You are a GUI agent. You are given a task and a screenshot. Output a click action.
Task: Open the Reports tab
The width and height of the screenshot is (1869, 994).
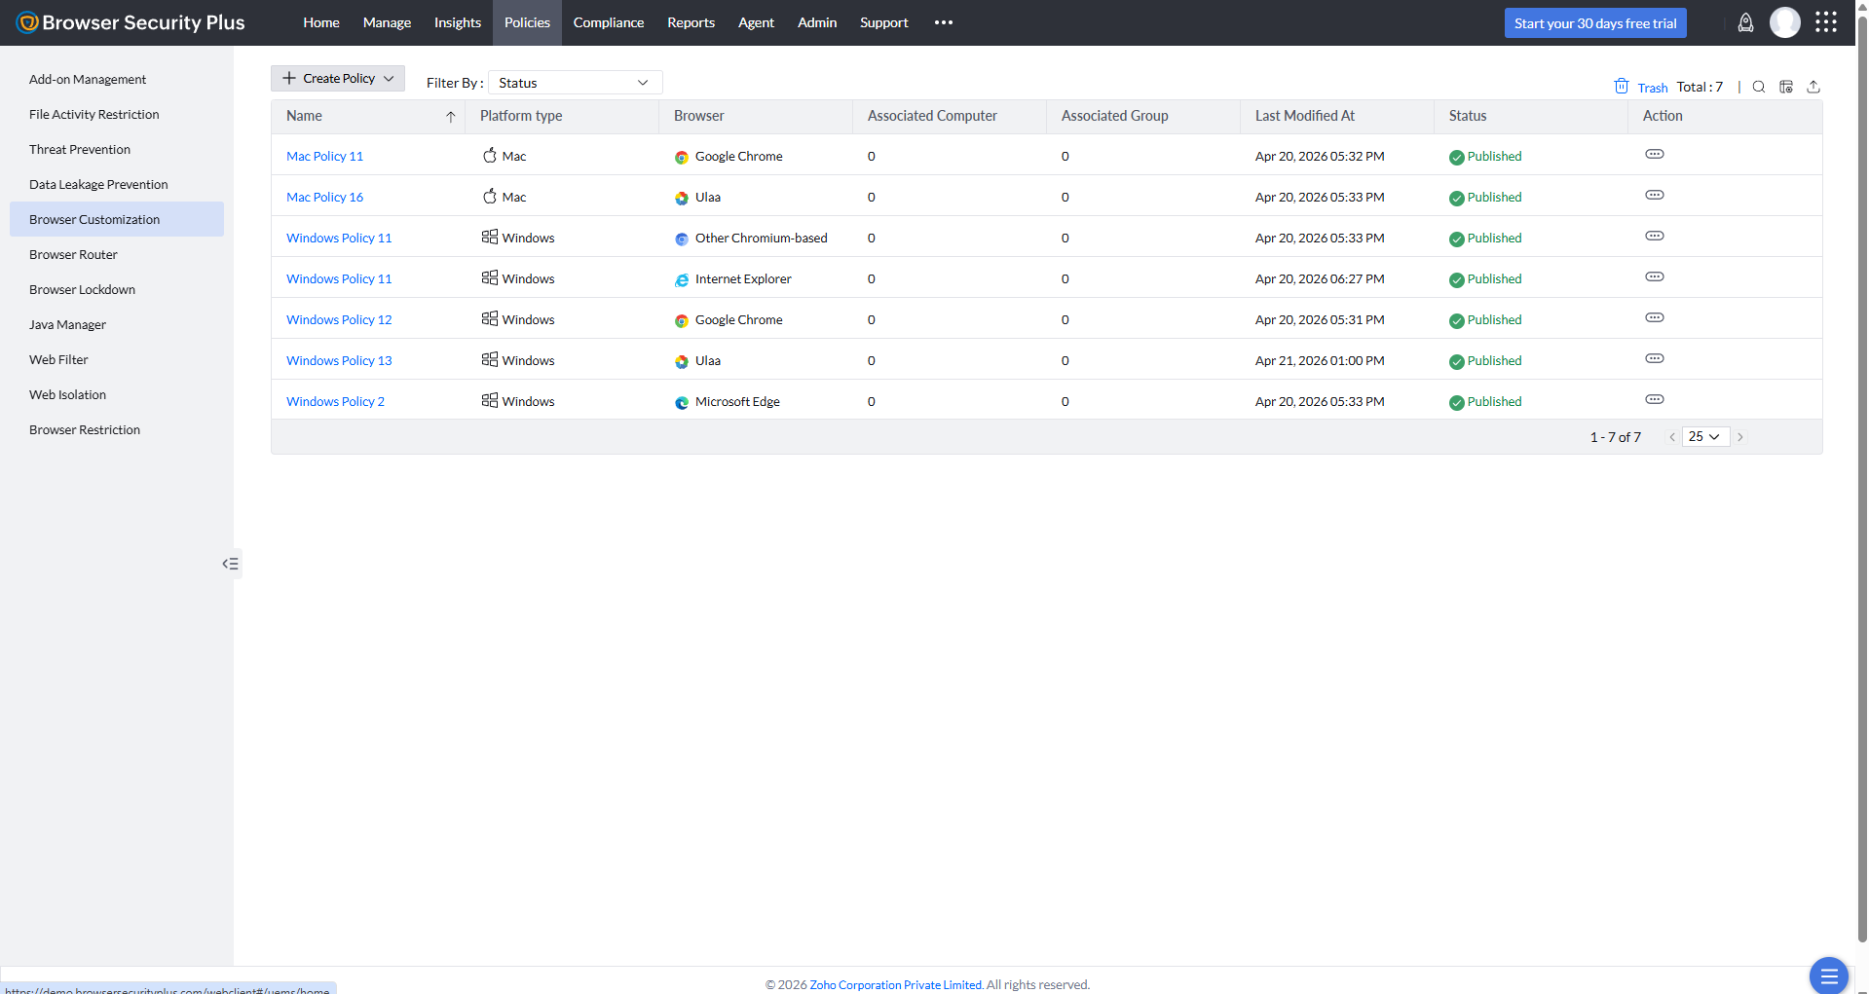[x=691, y=22]
